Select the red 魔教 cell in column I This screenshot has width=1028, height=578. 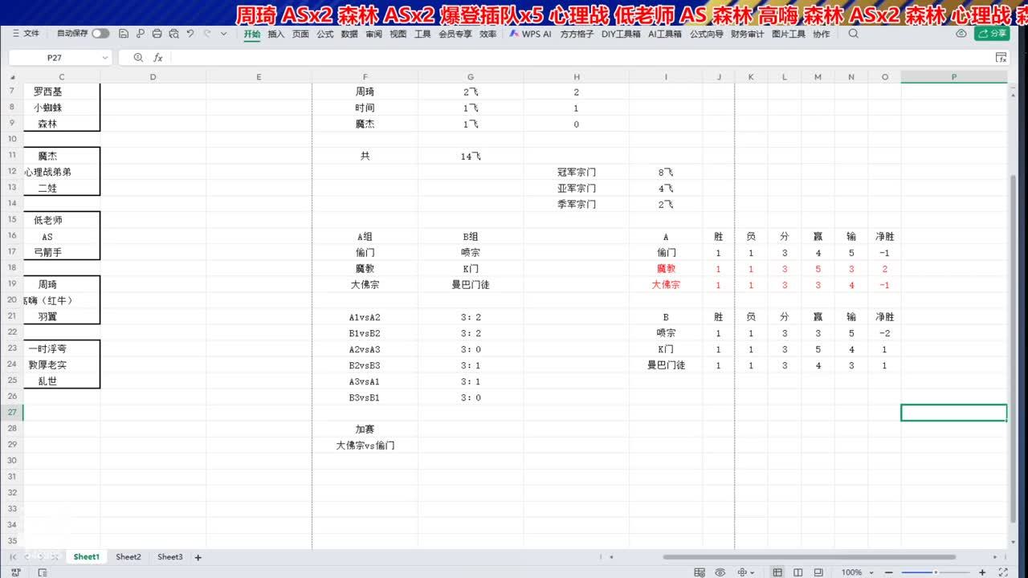666,269
